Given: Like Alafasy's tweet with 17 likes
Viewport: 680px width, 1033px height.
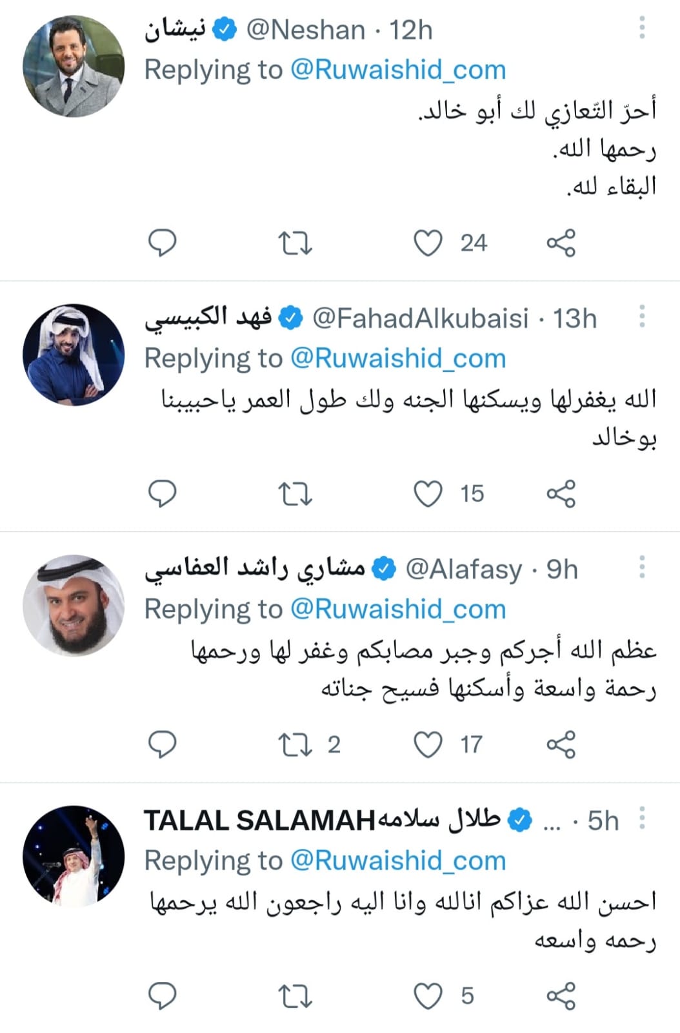Looking at the screenshot, I should click(428, 744).
